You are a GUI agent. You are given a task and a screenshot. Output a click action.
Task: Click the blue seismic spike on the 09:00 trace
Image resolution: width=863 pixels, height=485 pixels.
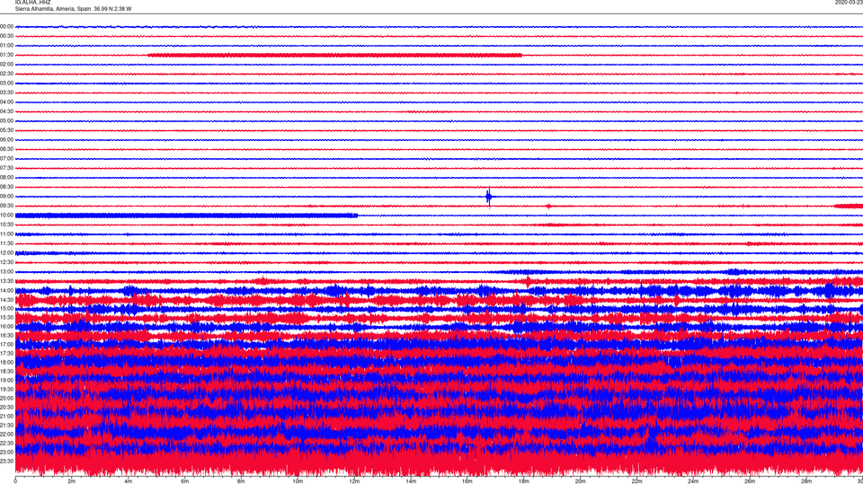tap(489, 197)
